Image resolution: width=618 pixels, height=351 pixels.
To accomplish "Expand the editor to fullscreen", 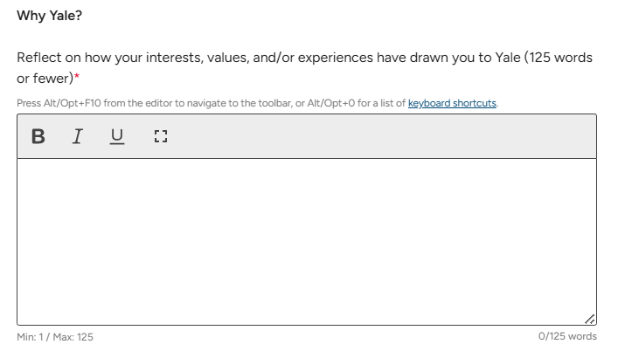I will 160,136.
